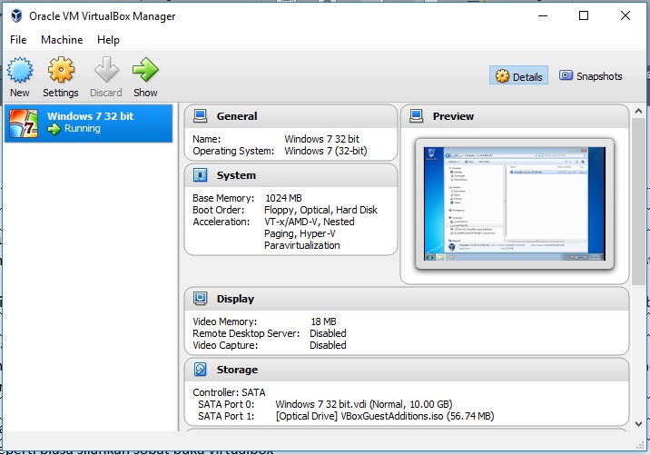Click the Discard arrow icon
The image size is (650, 455).
(x=106, y=70)
